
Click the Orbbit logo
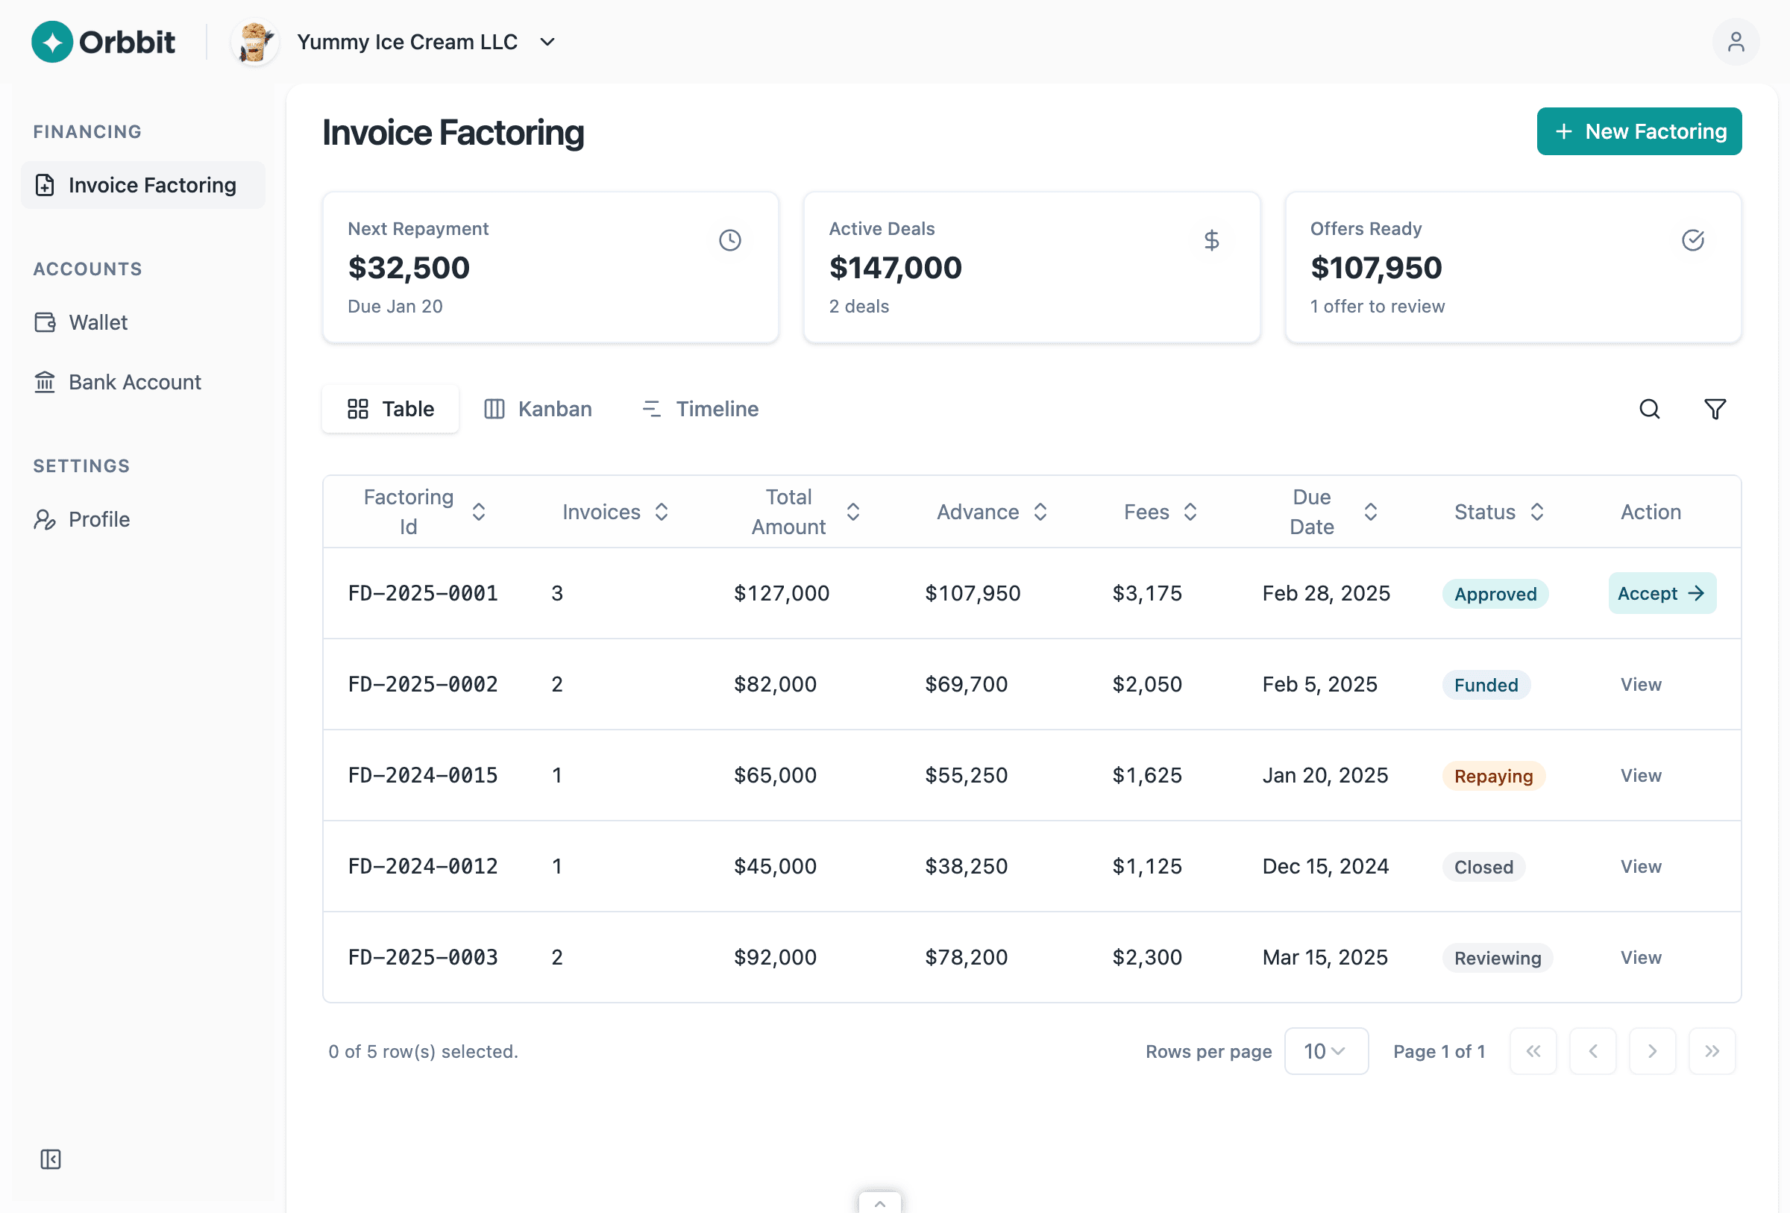point(103,42)
